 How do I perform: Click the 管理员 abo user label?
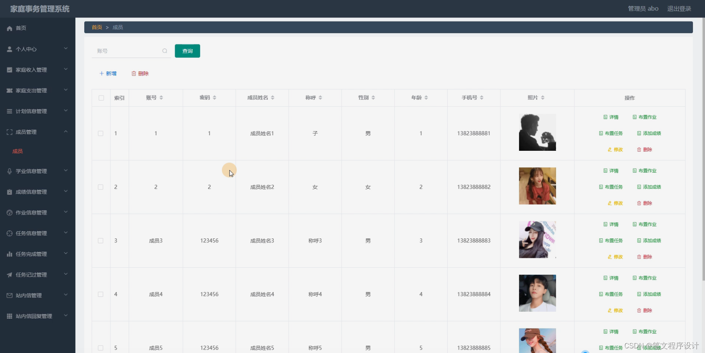click(x=643, y=9)
